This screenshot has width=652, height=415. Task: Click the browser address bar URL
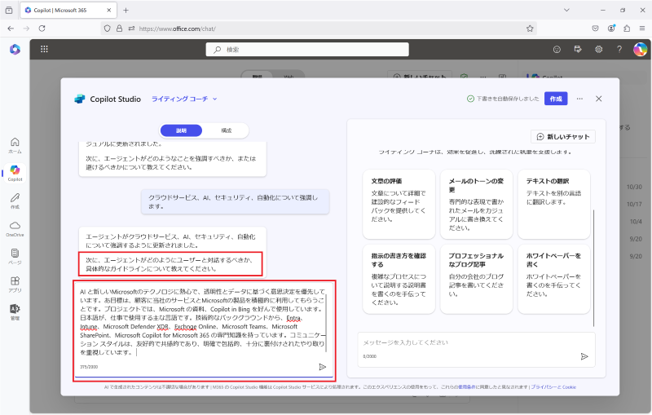[177, 29]
